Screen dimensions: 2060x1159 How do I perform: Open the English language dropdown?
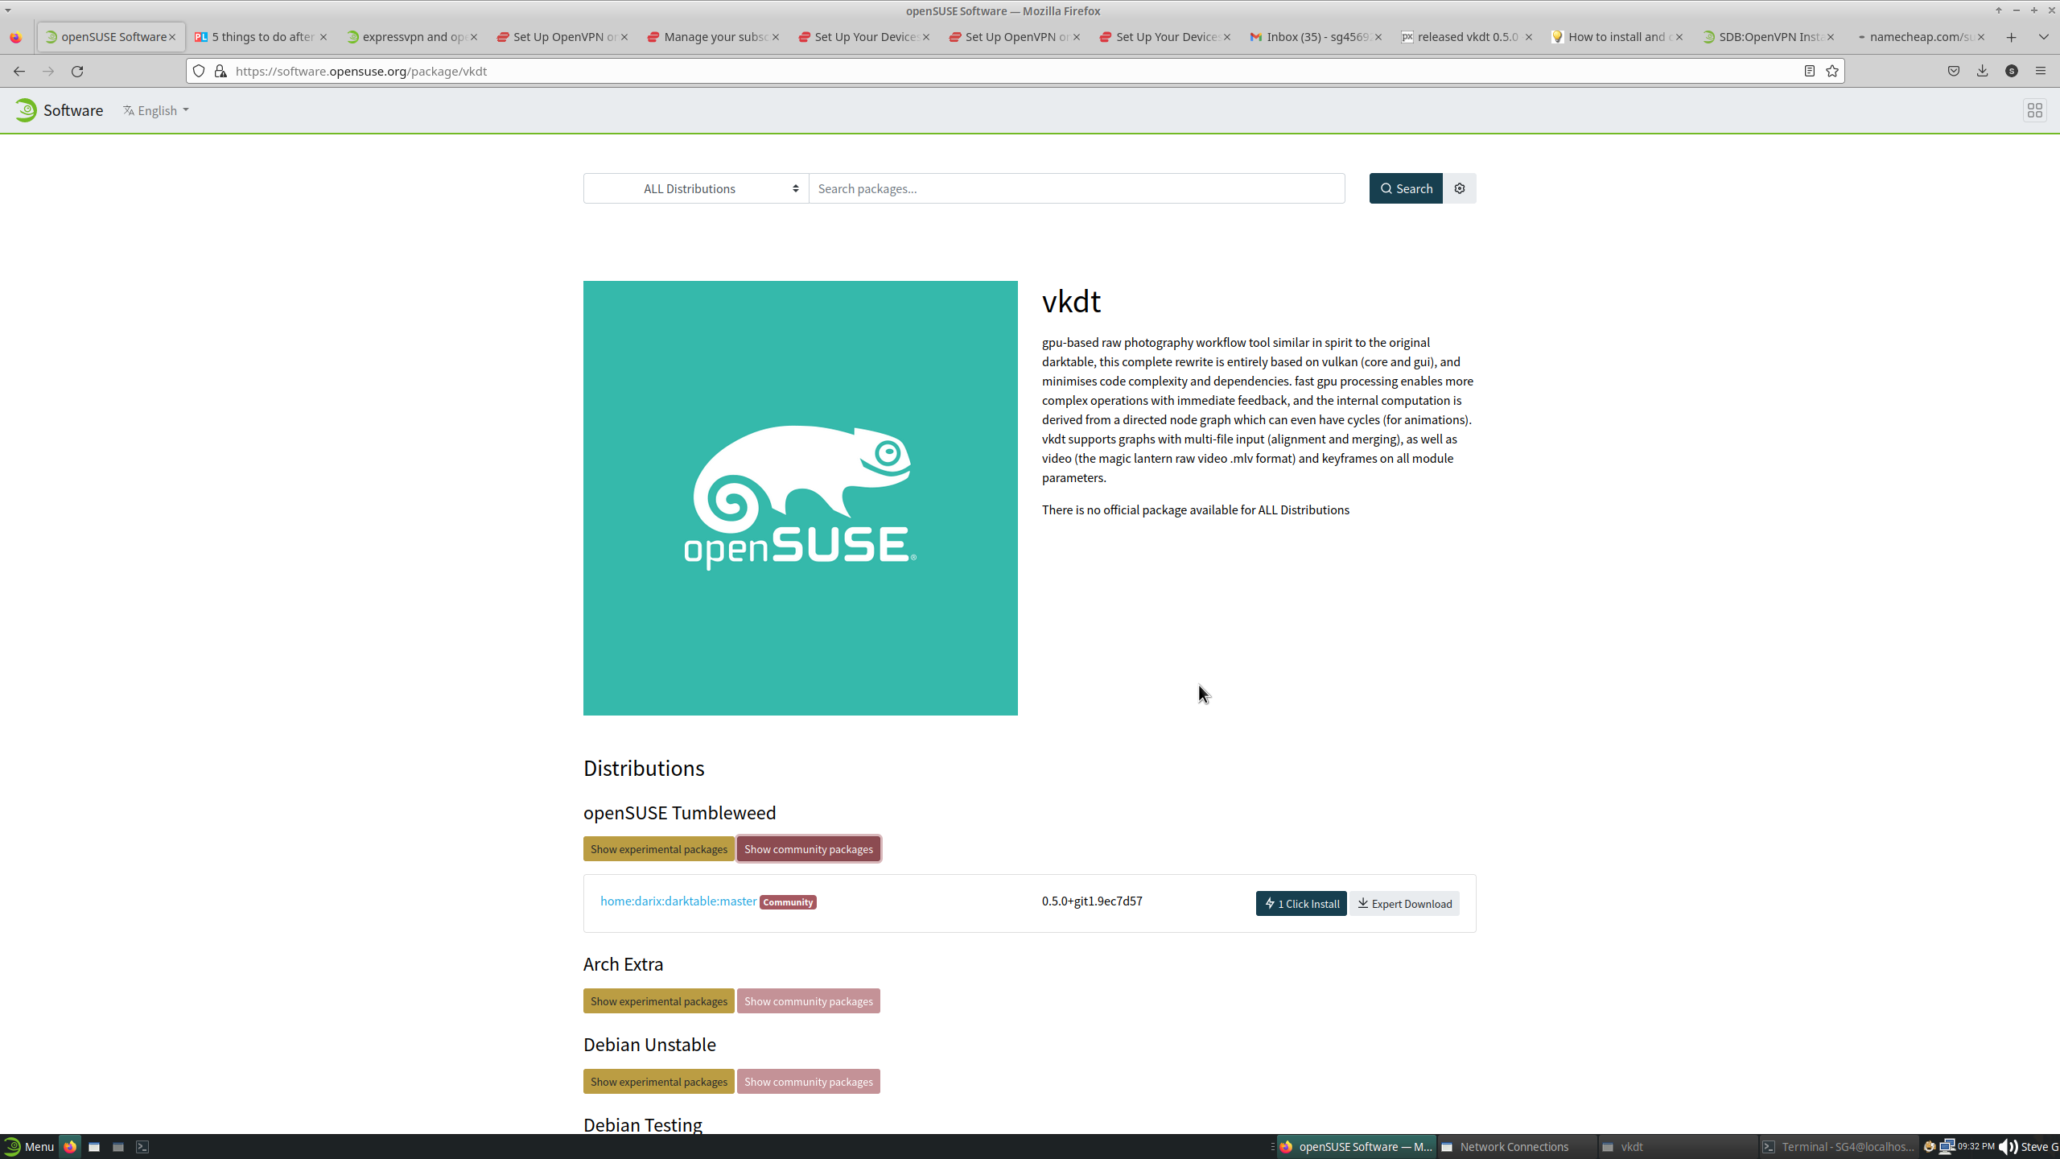coord(156,110)
